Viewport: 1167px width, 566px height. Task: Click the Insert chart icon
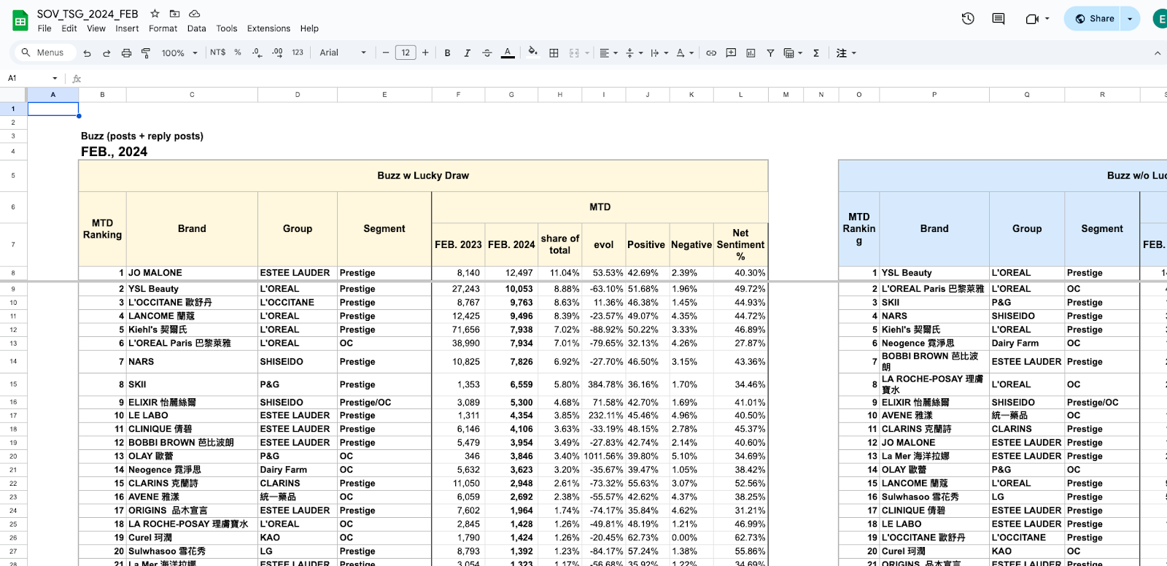pos(751,53)
